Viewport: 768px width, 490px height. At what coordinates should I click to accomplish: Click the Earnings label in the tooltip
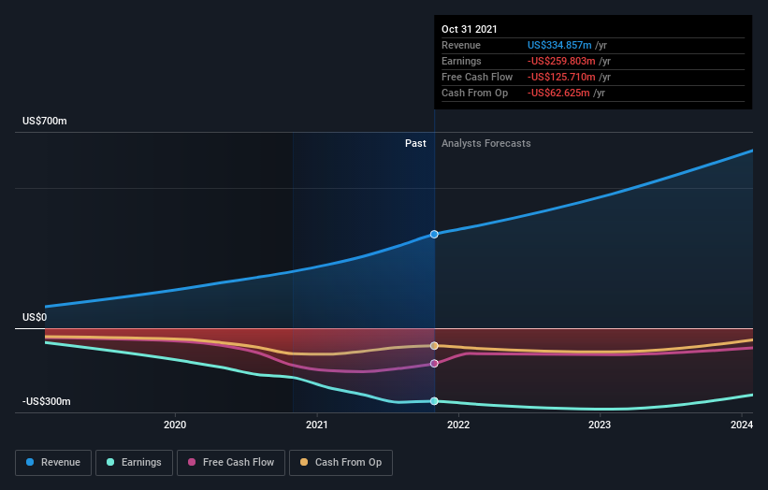pos(461,61)
